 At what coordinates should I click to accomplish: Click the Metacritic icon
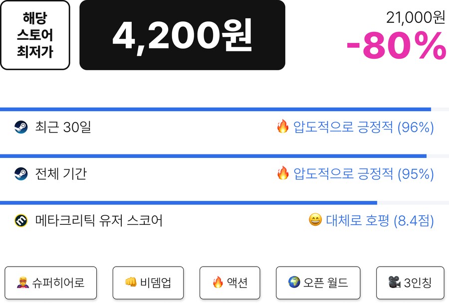coord(21,220)
